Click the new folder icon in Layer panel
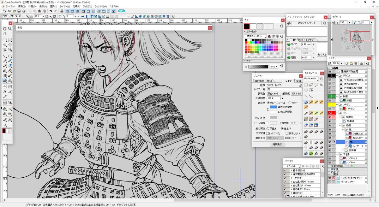 pos(352,63)
